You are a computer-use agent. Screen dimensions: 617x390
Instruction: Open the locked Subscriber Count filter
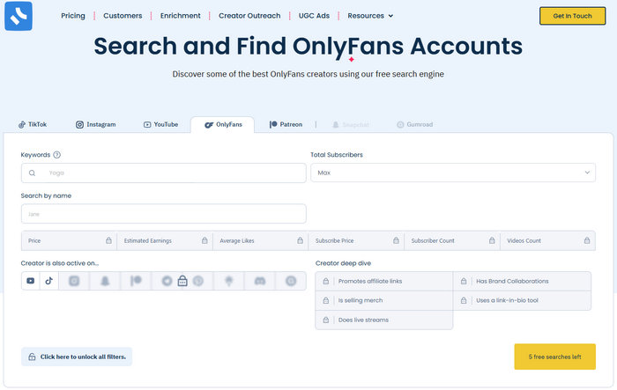pos(452,240)
